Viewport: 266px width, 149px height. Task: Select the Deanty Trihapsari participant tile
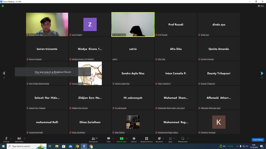coord(219,73)
